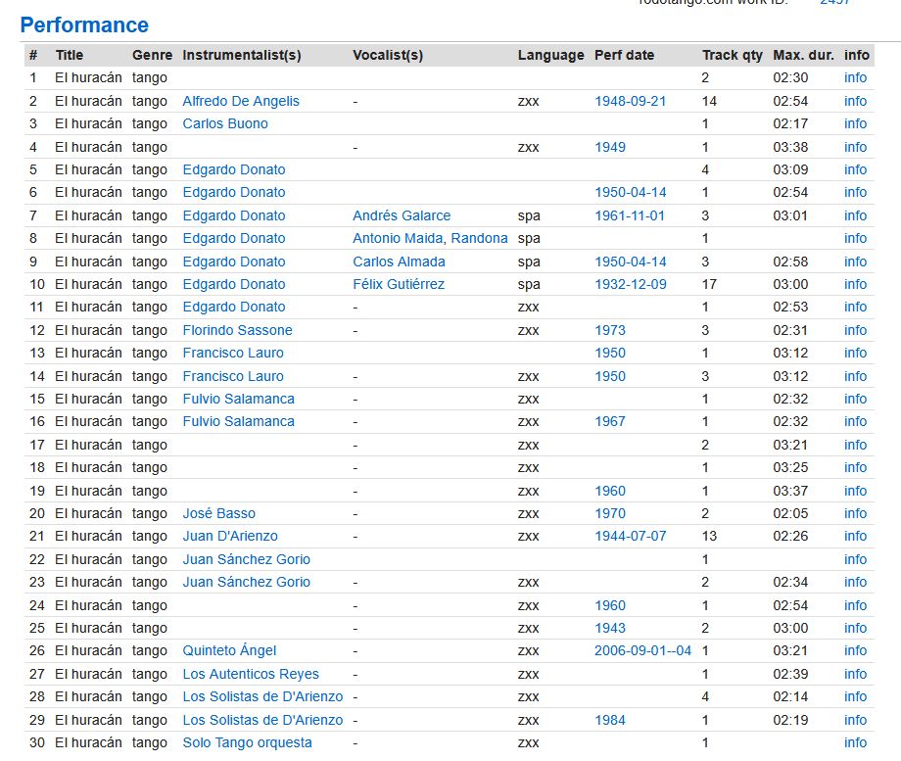Image resolution: width=901 pixels, height=761 pixels.
Task: Open info for Félix Gutiérrez row
Action: (855, 284)
